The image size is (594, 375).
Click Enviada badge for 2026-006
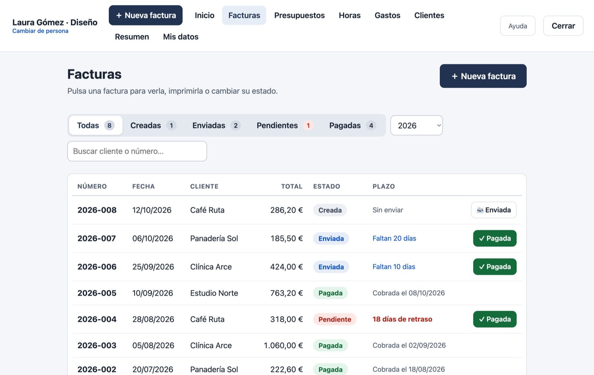click(331, 267)
